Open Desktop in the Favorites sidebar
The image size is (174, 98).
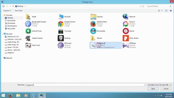click(x=10, y=18)
